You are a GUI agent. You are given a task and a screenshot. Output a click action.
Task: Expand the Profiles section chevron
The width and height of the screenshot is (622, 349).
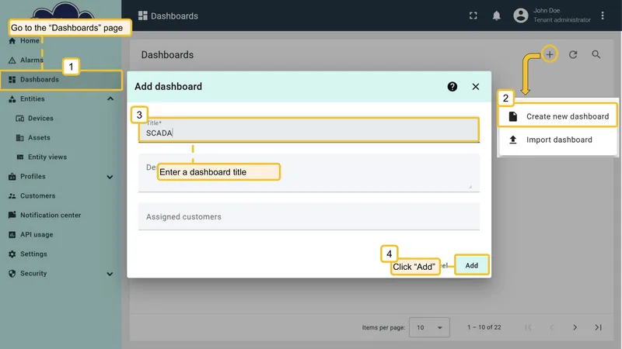[110, 177]
